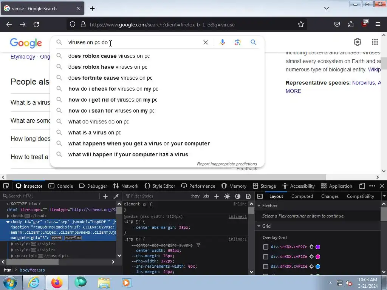
Task: Toggle the :hov pseudo-class panel
Action: tap(195, 196)
